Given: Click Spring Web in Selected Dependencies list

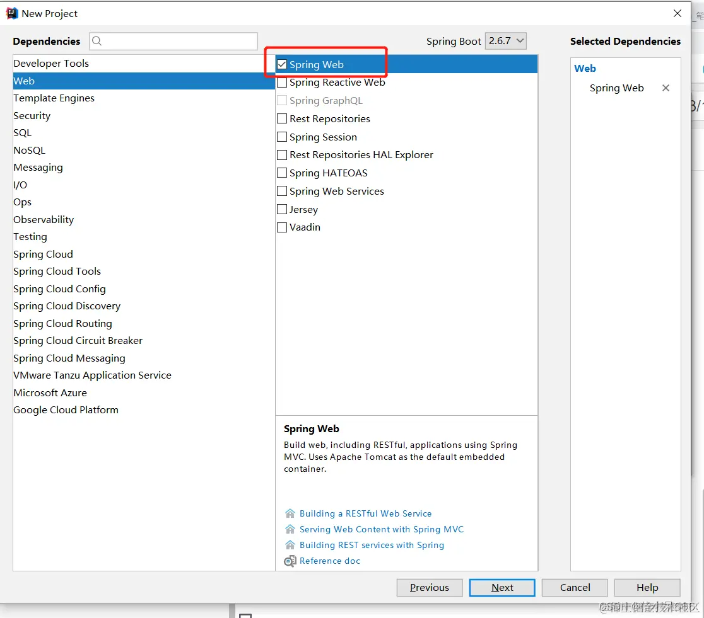Looking at the screenshot, I should coord(616,88).
